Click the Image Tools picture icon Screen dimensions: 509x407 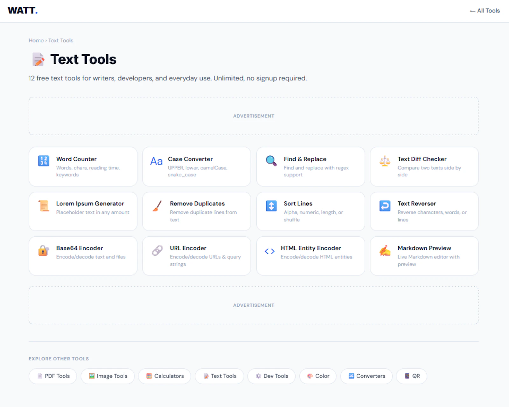[x=92, y=376]
